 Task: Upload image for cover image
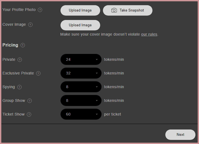[80, 25]
